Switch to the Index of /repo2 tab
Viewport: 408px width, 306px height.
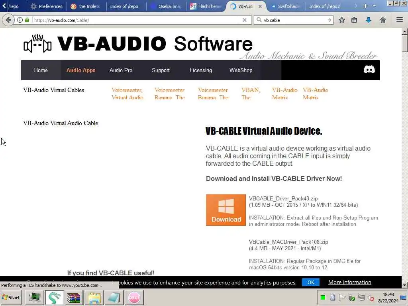click(324, 6)
